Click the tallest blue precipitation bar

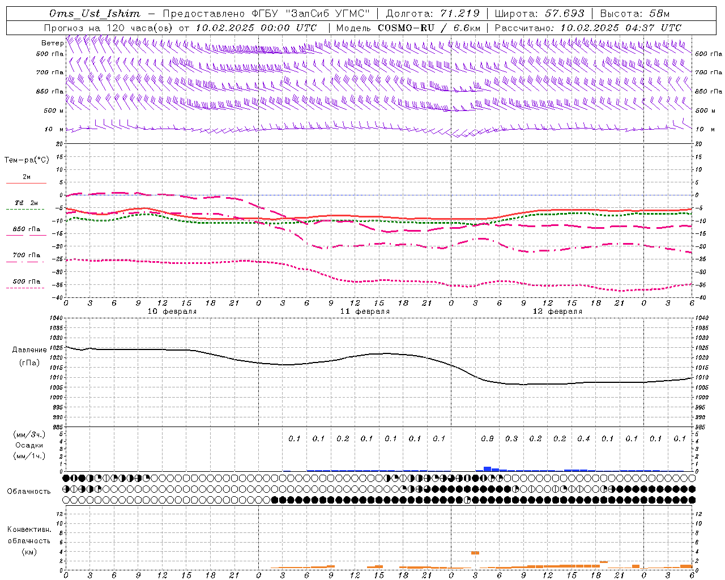pyautogui.click(x=487, y=469)
